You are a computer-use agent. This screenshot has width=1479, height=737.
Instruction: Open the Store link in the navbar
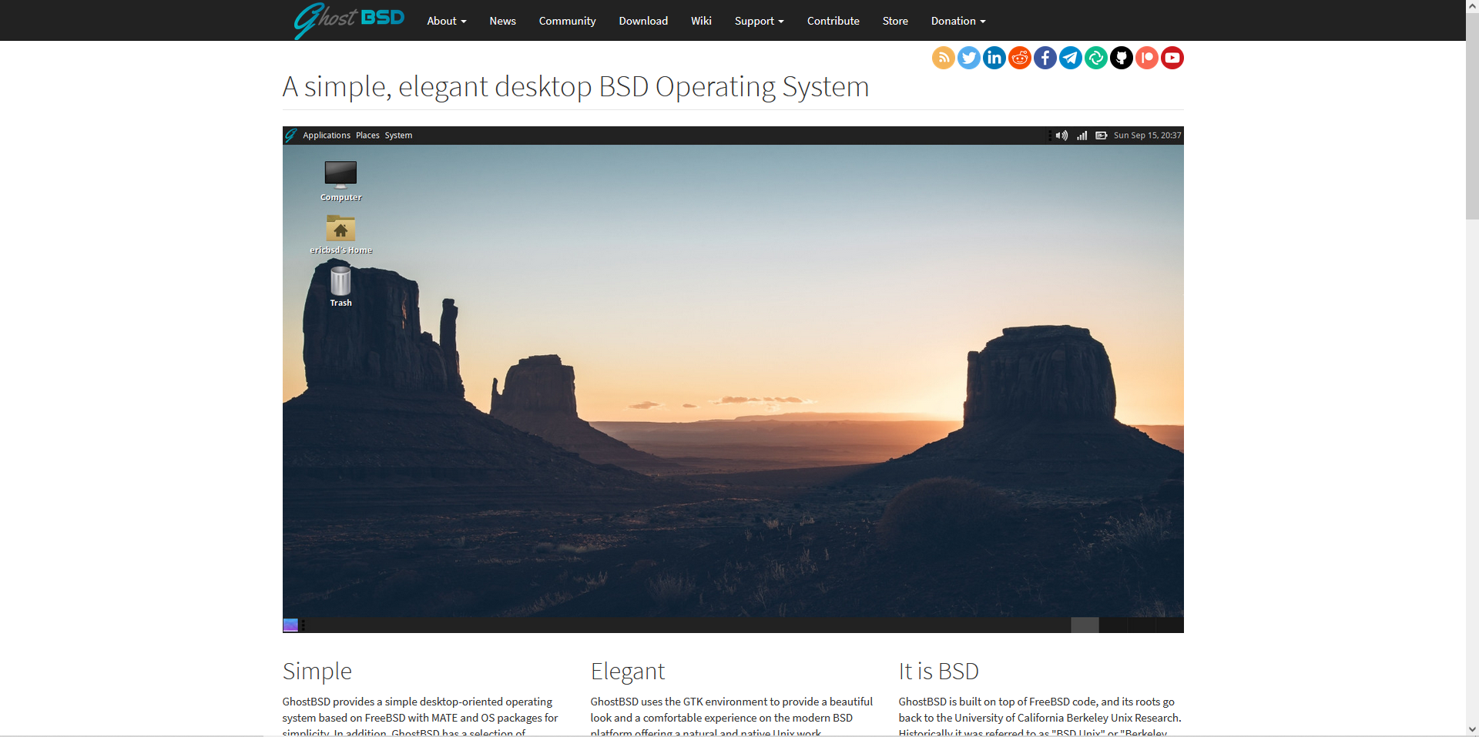tap(895, 21)
